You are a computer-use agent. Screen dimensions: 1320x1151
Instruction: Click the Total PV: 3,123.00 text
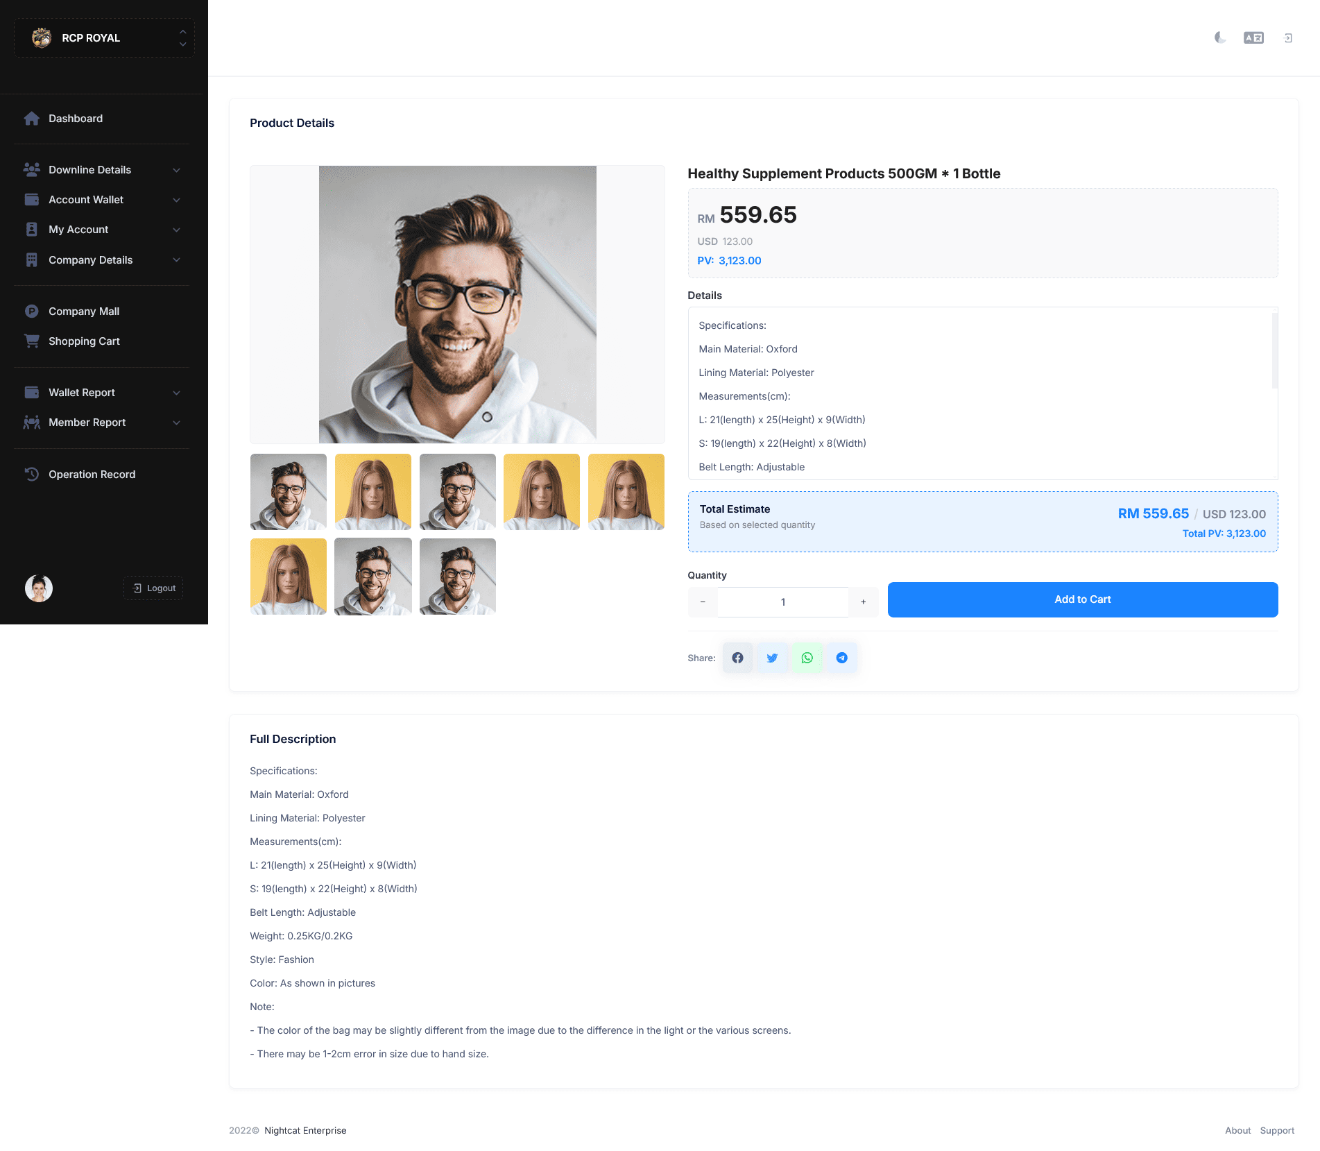click(x=1224, y=534)
